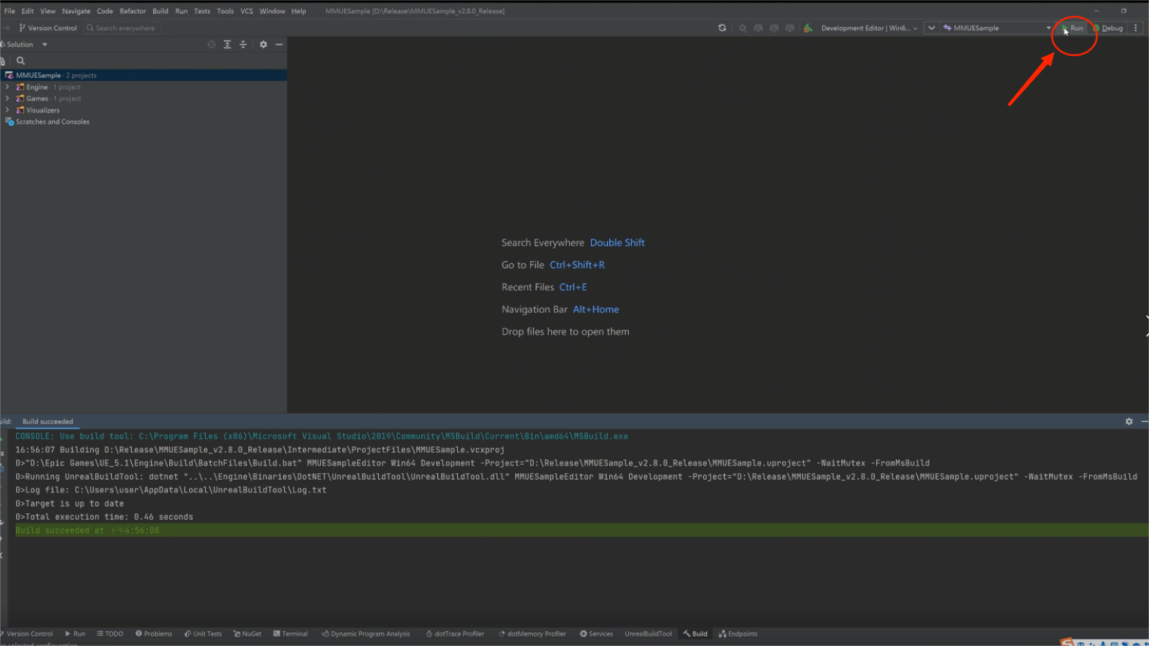
Task: Click the Build succeeded at output line
Action: [87, 531]
